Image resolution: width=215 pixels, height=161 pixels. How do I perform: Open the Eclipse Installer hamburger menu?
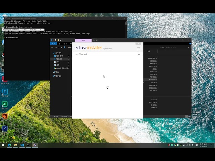click(138, 48)
